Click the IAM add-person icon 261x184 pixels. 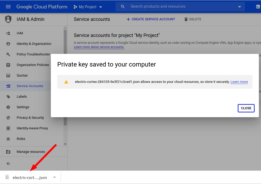(8, 33)
